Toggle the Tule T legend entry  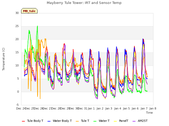tap(83, 121)
